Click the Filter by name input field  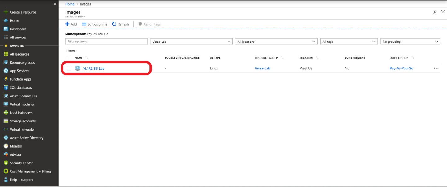pyautogui.click(x=106, y=42)
